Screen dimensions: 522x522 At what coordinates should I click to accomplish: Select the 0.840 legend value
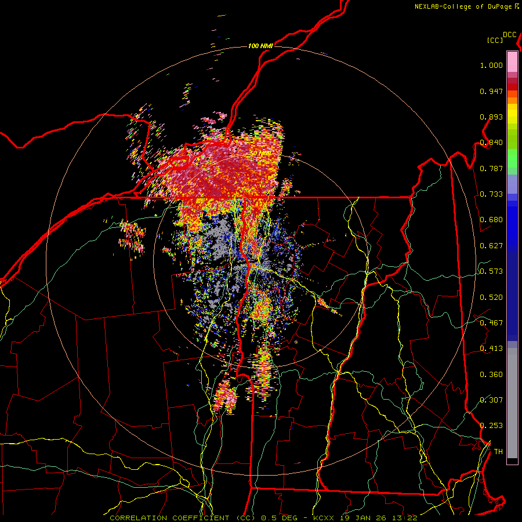point(491,143)
